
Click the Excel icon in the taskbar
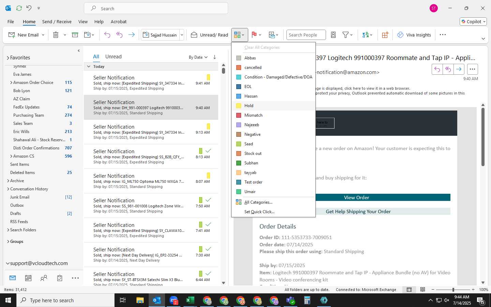(190, 300)
